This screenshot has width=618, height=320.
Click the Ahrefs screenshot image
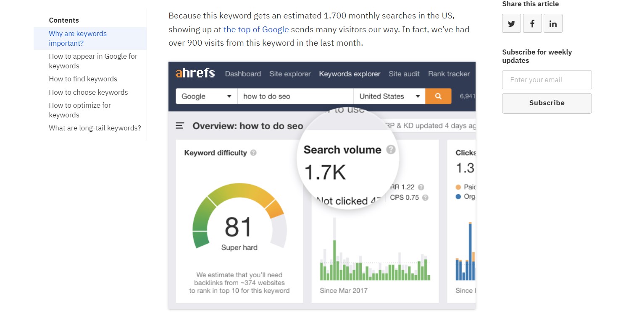[322, 185]
